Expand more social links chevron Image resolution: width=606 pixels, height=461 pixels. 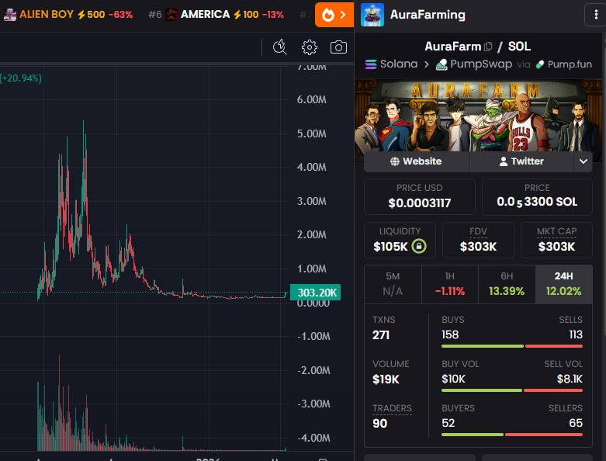(583, 161)
